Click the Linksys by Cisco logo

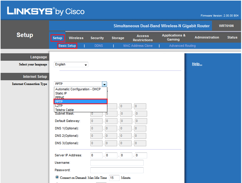click(x=46, y=11)
